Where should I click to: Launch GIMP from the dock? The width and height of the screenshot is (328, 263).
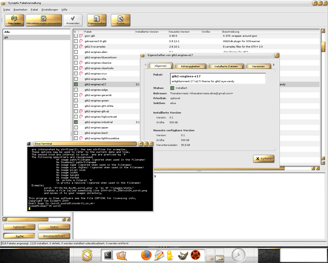(x=183, y=256)
